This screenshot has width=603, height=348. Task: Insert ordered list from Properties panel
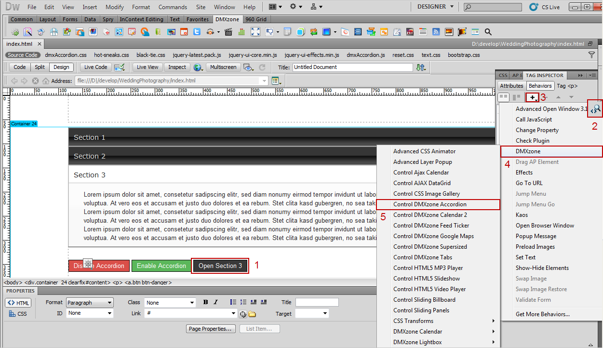coord(243,302)
